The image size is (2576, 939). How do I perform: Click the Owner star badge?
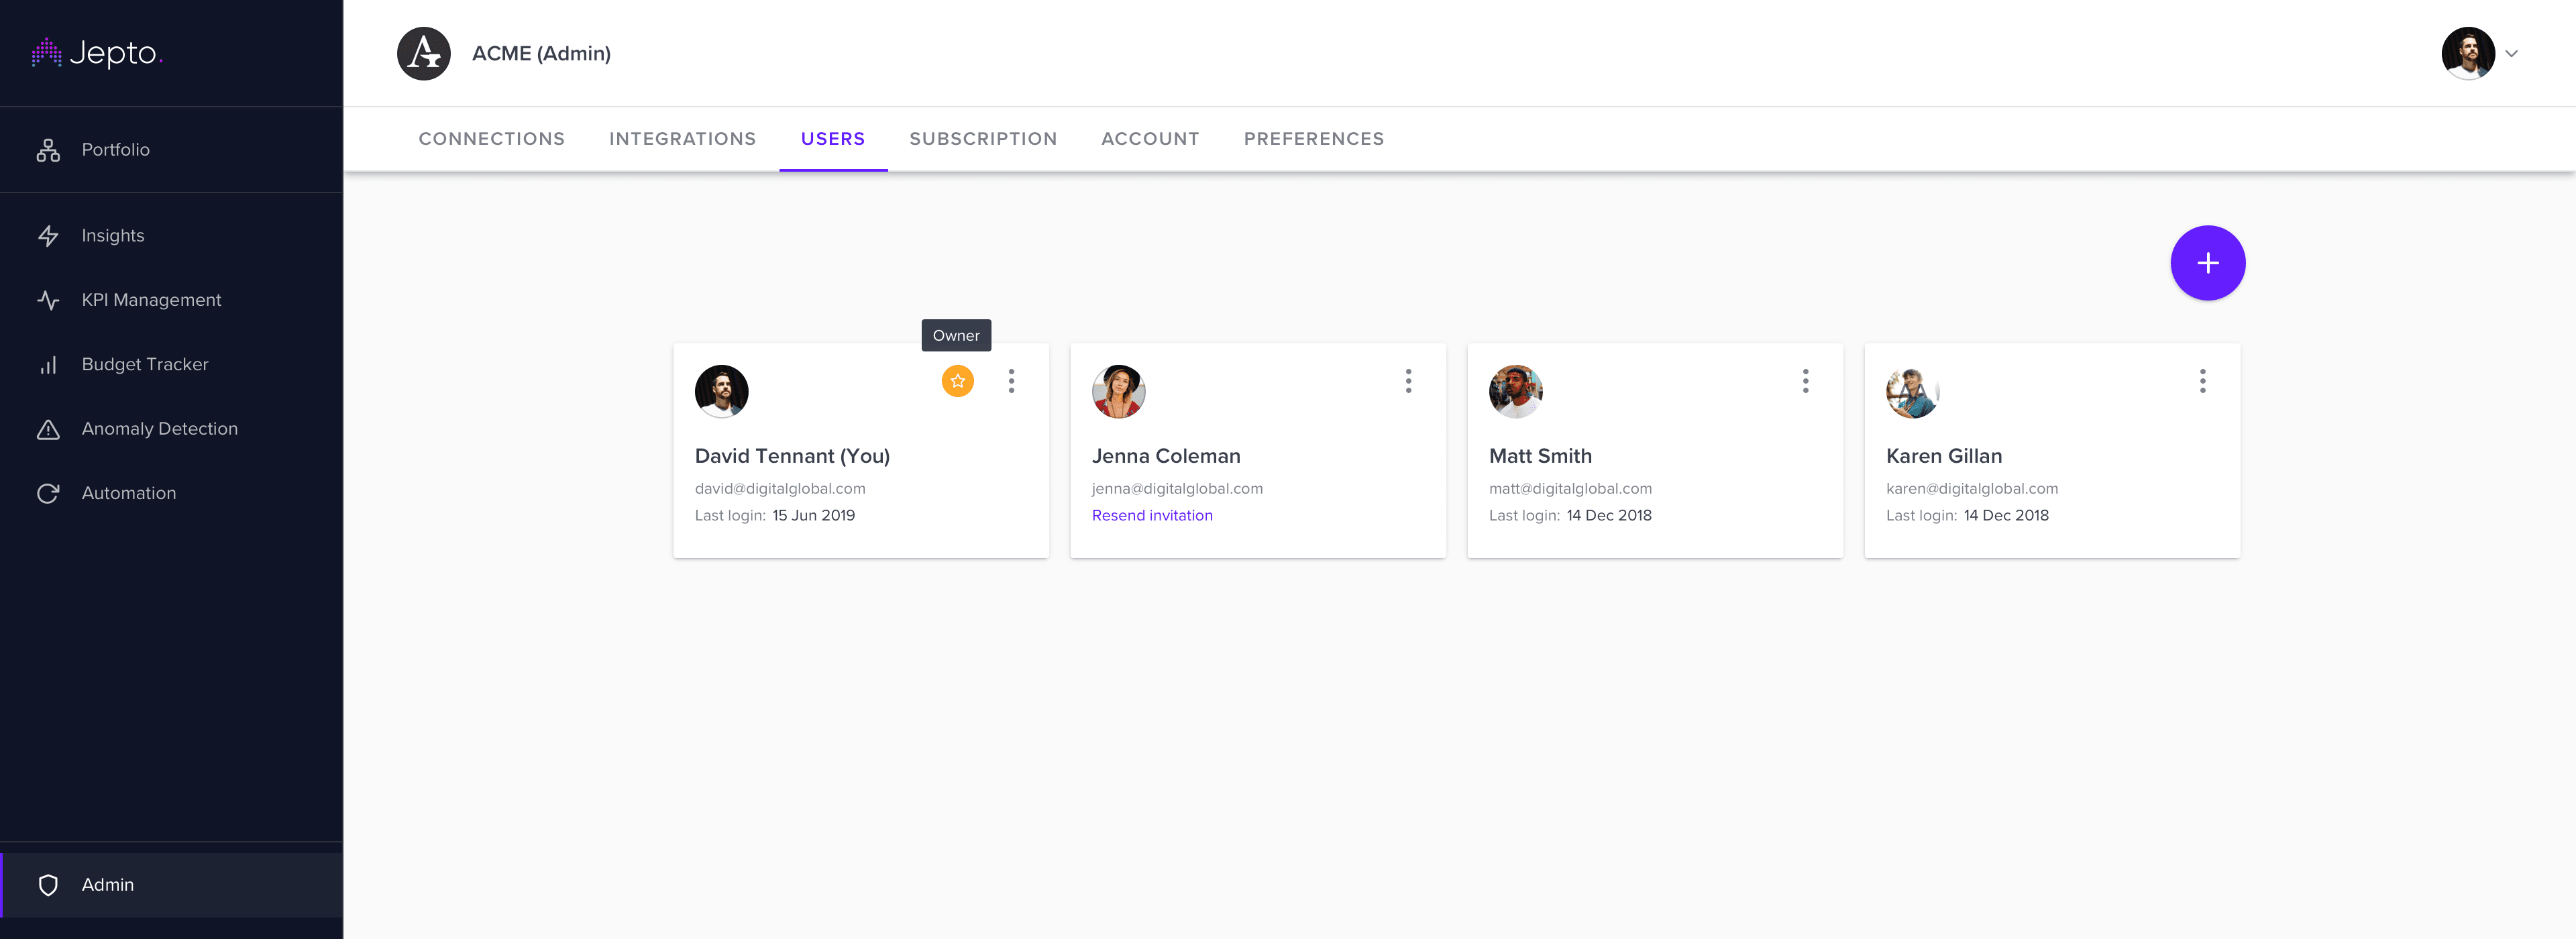pos(957,381)
